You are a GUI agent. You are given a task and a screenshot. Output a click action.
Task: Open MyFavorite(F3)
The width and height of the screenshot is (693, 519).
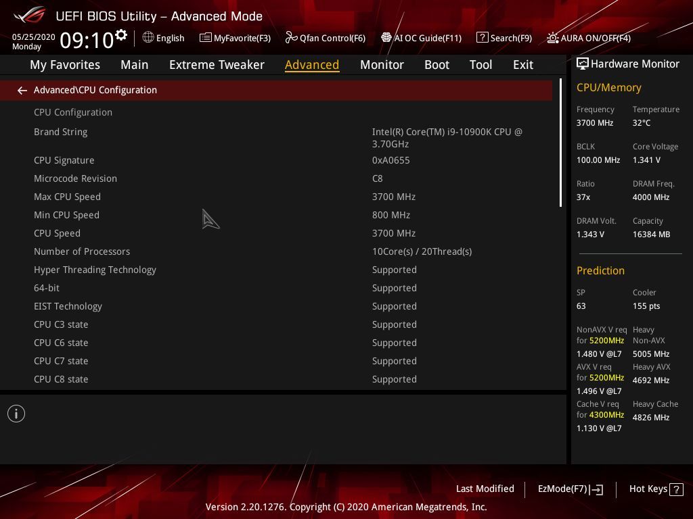235,38
